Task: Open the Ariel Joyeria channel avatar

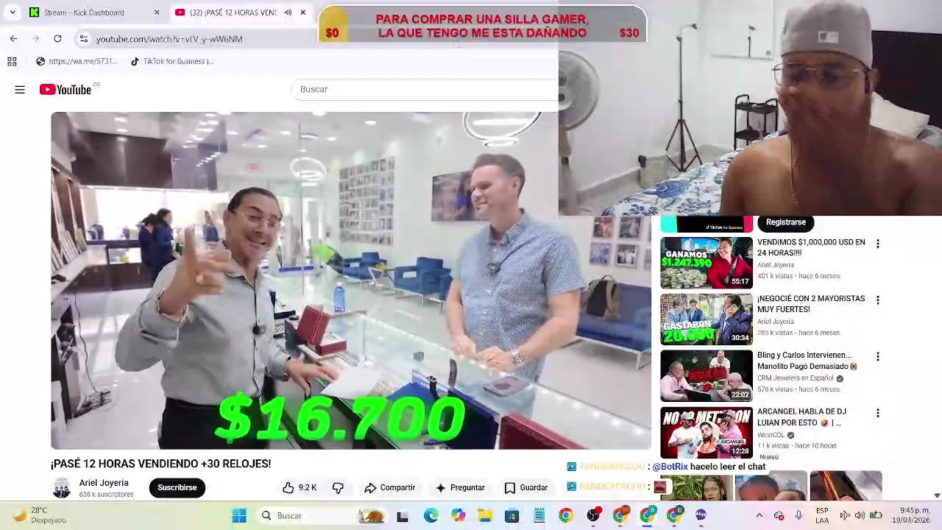Action: [62, 487]
